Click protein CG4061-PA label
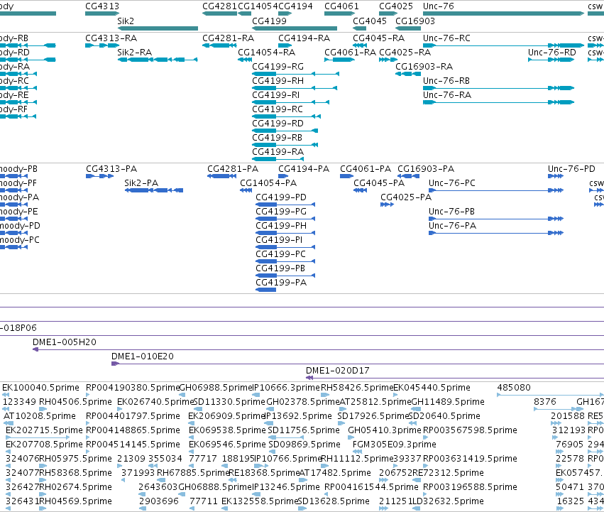604x512 pixels. click(x=366, y=169)
